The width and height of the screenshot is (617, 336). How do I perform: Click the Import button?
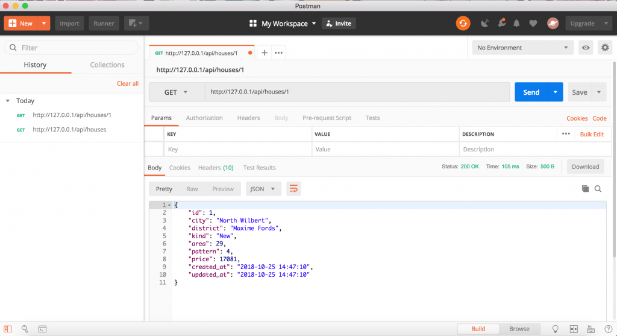(x=69, y=24)
